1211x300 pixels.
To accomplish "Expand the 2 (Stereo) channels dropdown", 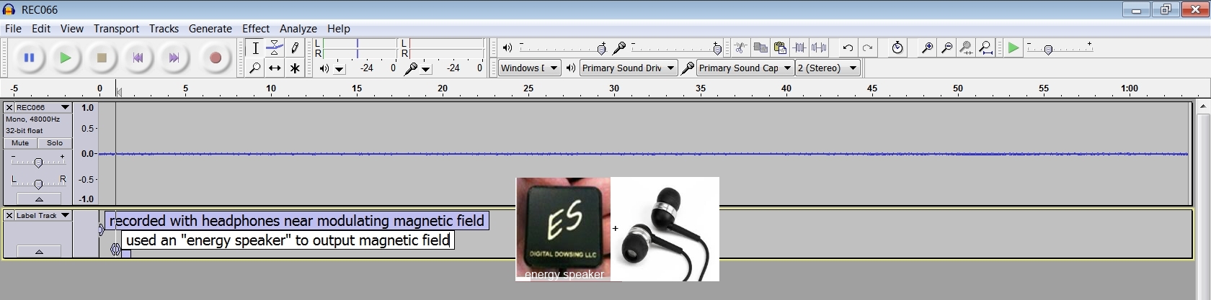I will coord(853,68).
